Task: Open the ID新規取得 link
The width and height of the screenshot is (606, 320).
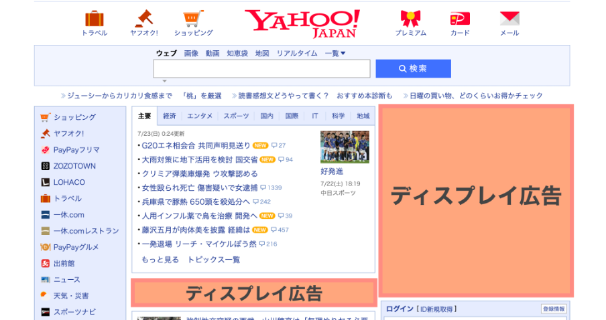Action: 436,309
